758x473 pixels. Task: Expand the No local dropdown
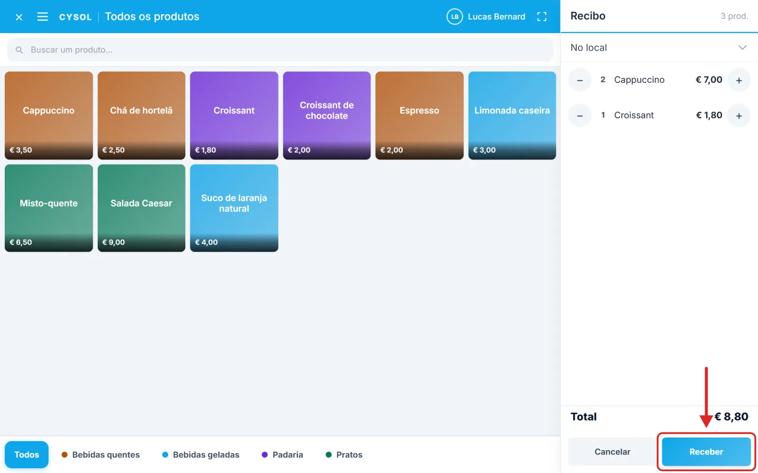(x=659, y=48)
